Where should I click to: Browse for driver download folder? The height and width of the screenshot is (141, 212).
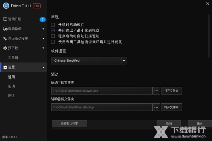(x=156, y=91)
